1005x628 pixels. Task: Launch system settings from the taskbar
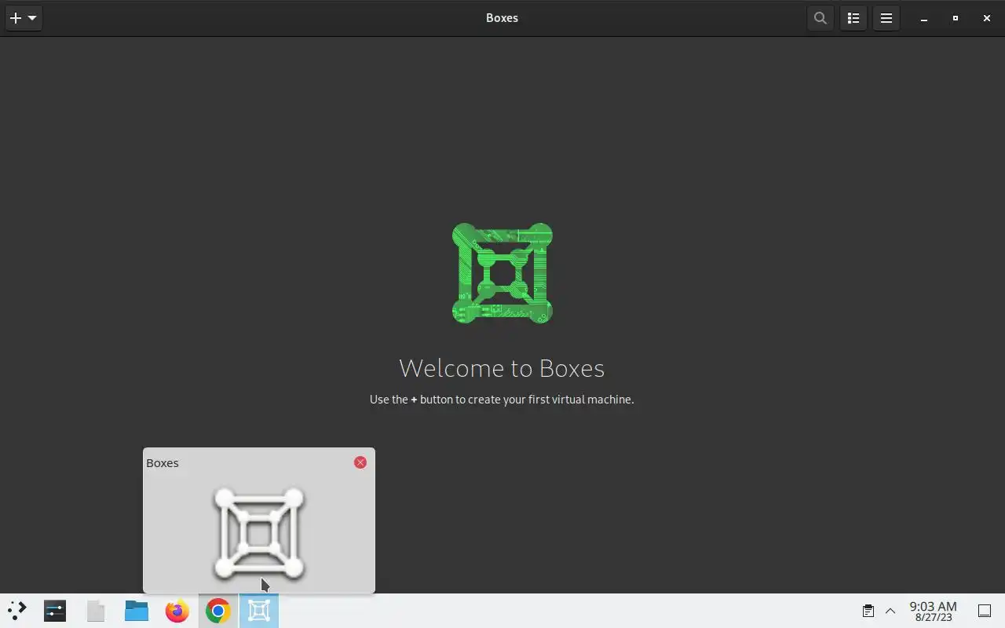pos(55,611)
